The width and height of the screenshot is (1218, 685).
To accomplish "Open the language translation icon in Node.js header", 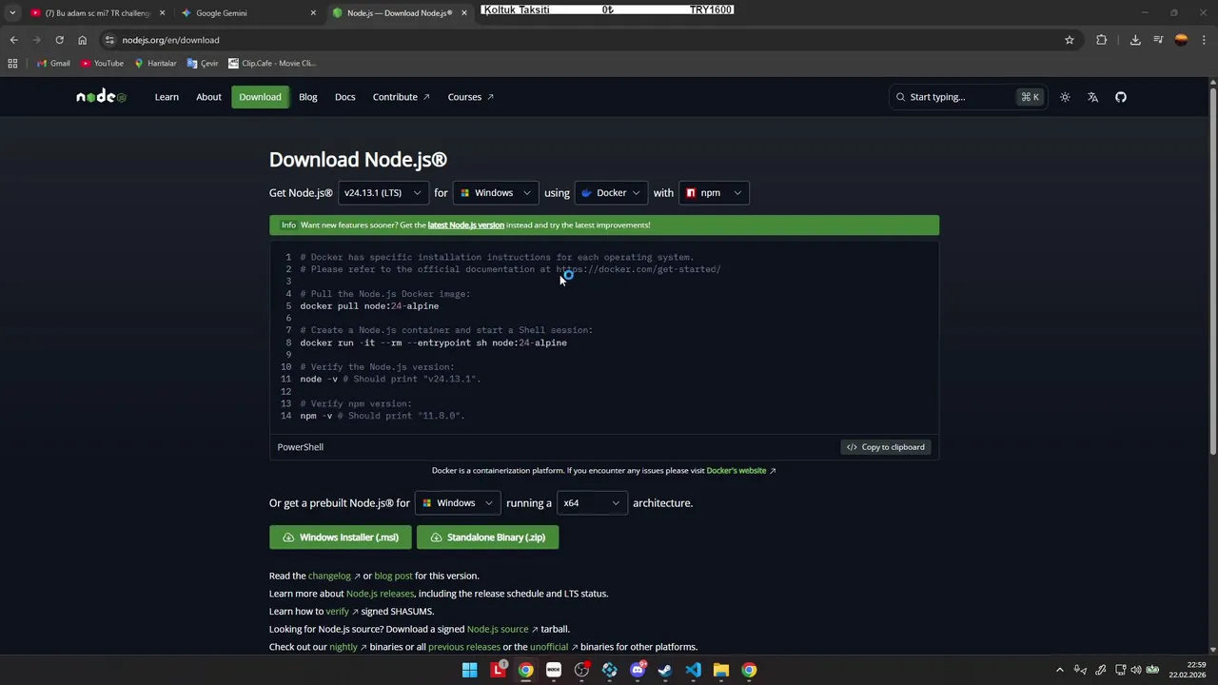I will [x=1092, y=97].
